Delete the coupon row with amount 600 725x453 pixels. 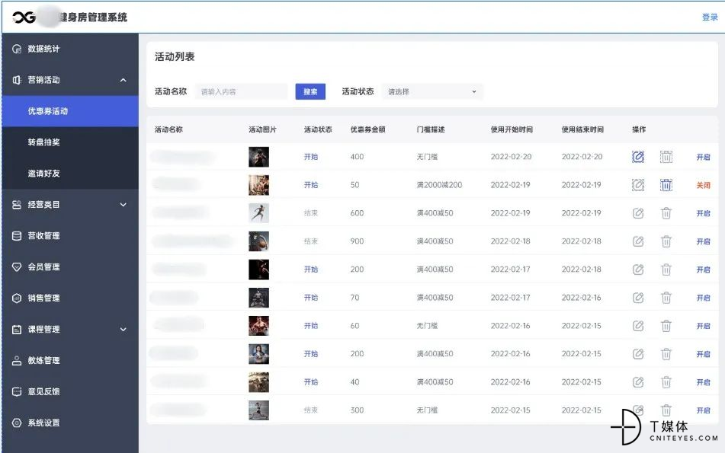point(666,213)
